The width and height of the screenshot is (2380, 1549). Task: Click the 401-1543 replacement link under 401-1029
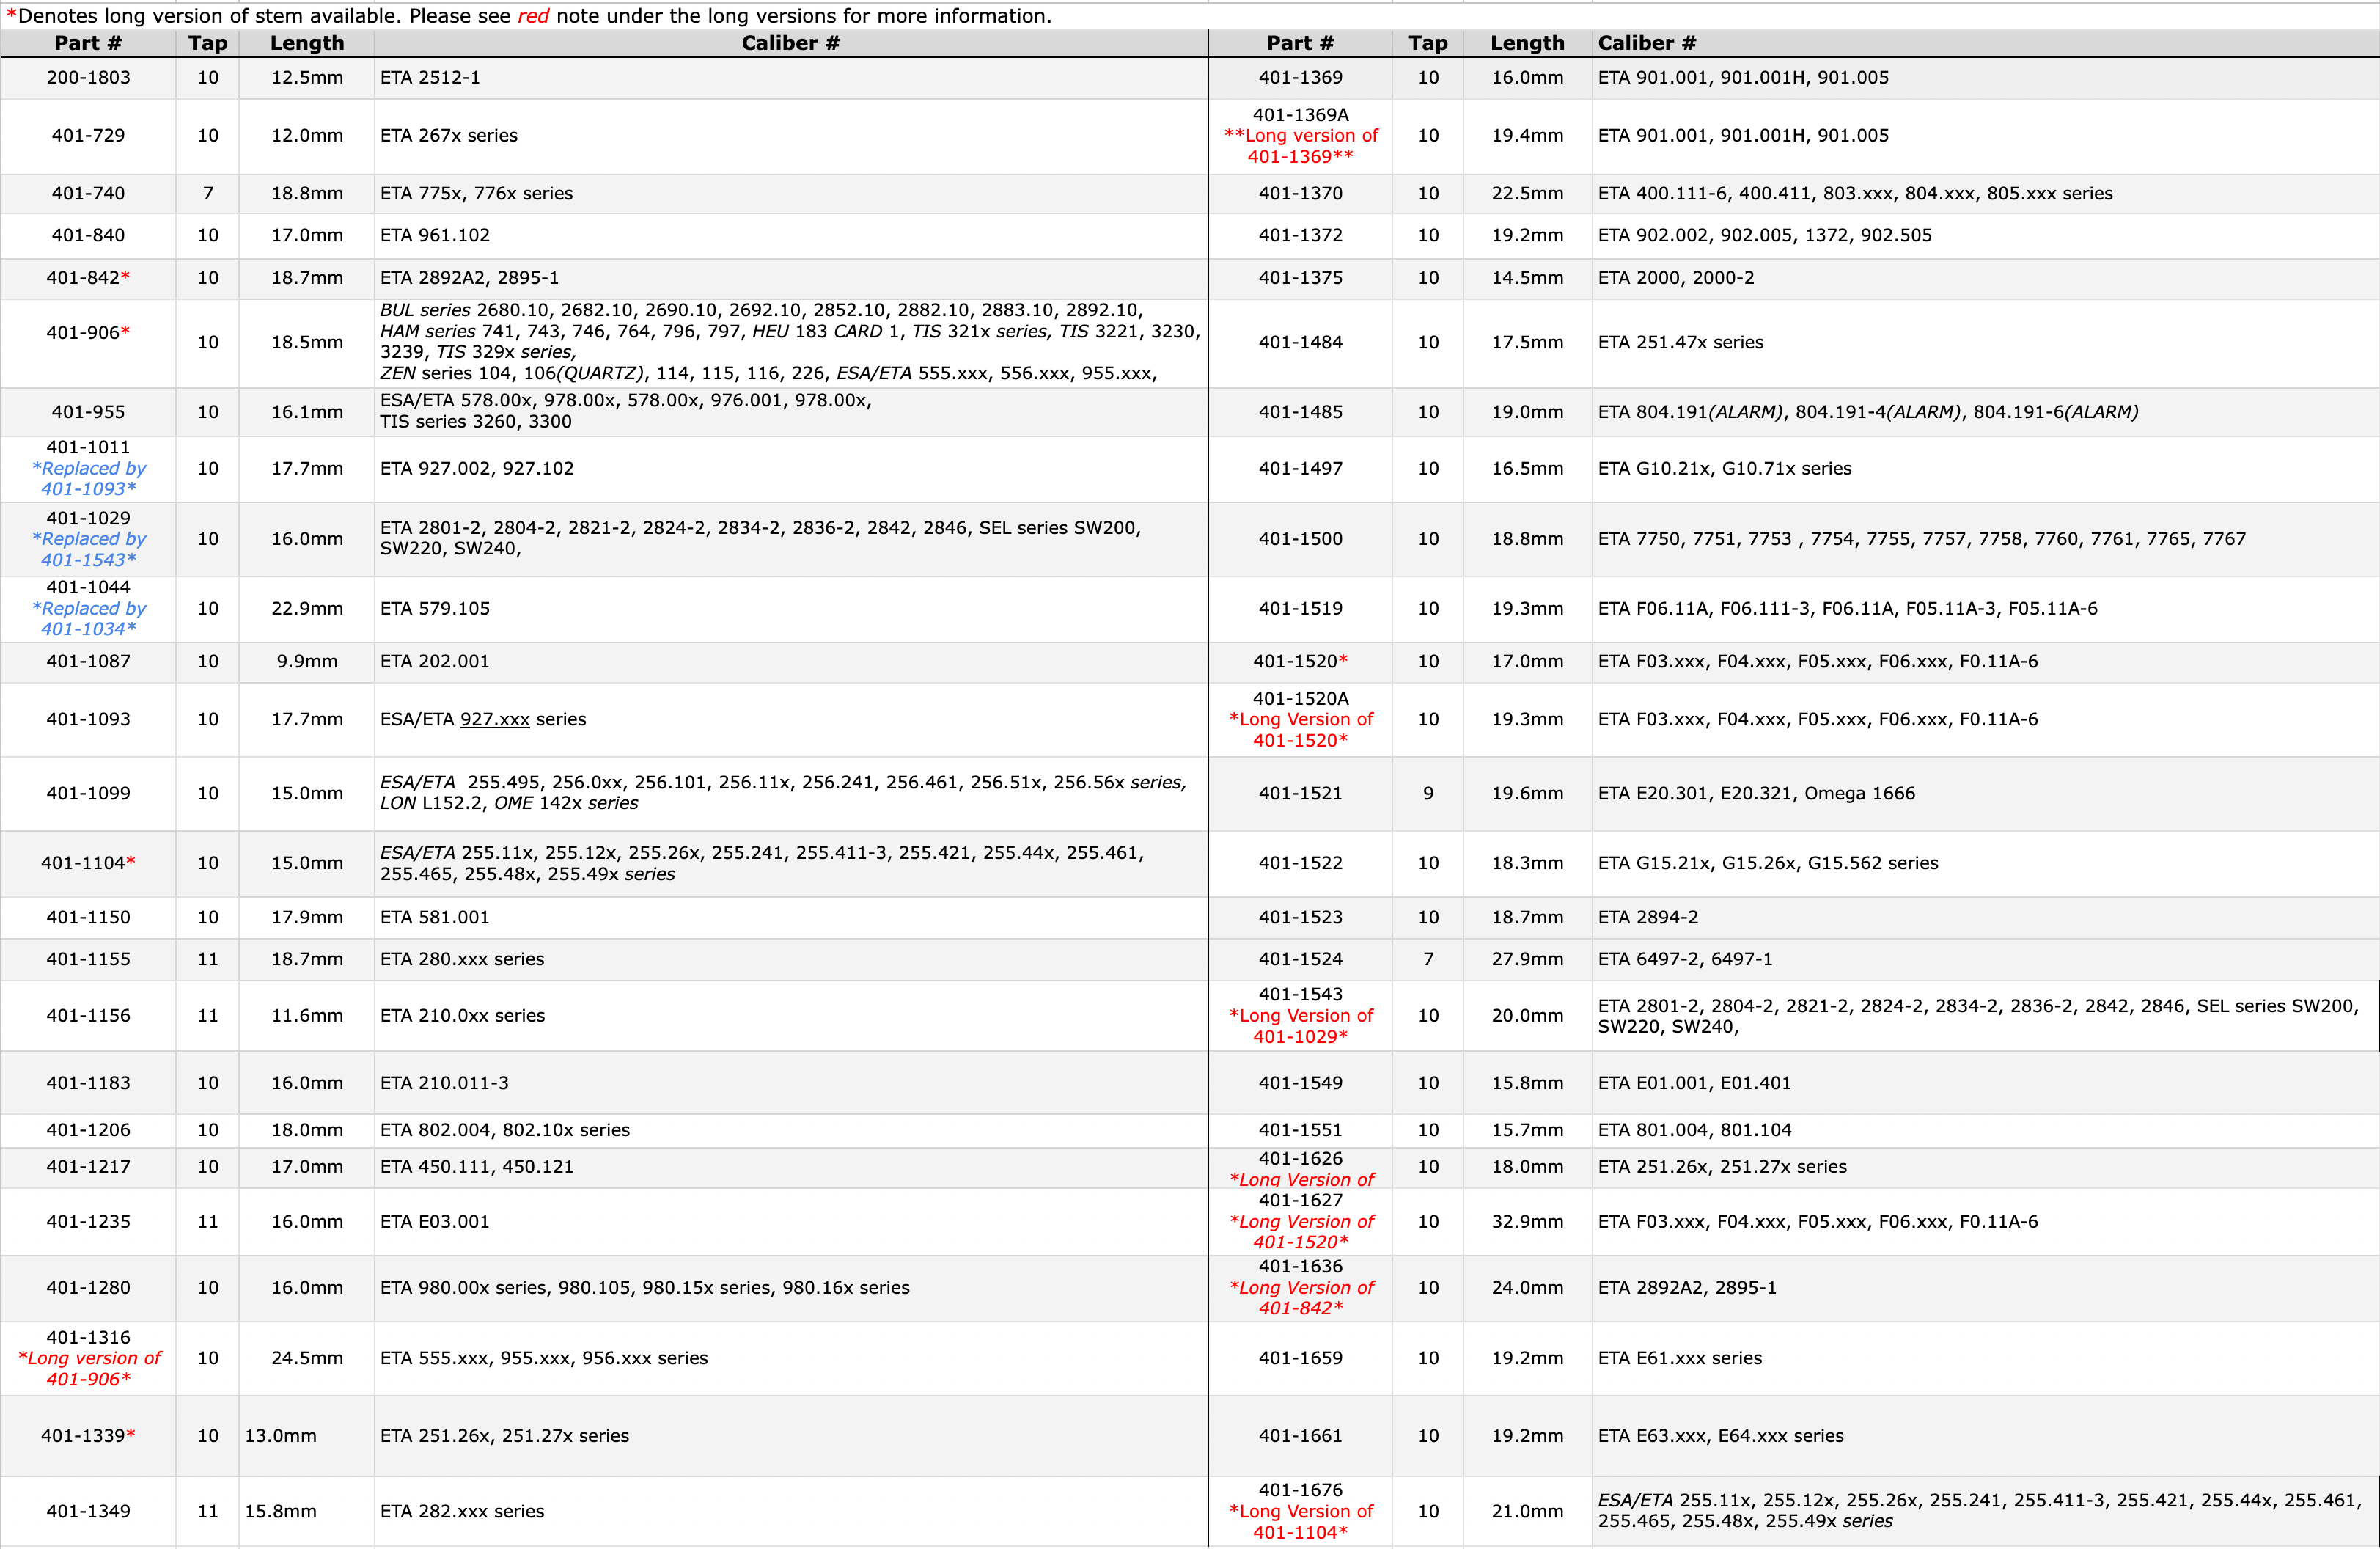pyautogui.click(x=89, y=549)
